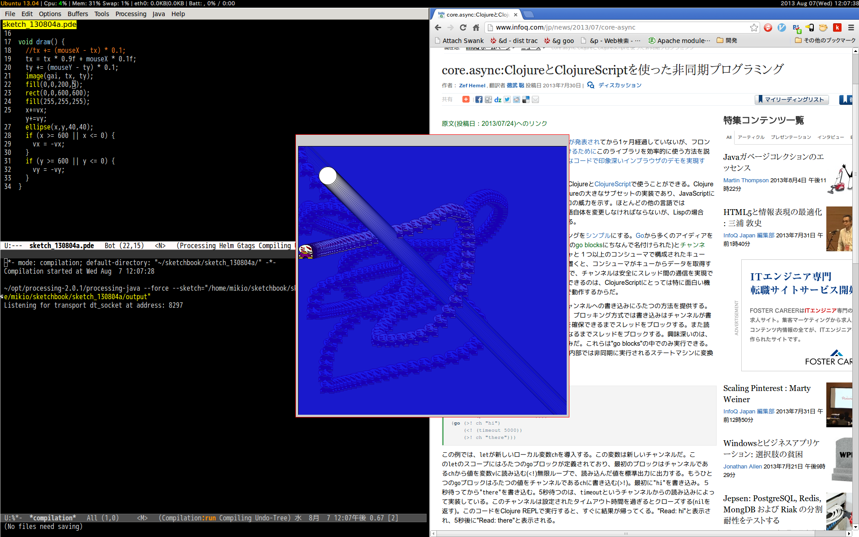Click translator link 徳武 聡

coord(515,86)
